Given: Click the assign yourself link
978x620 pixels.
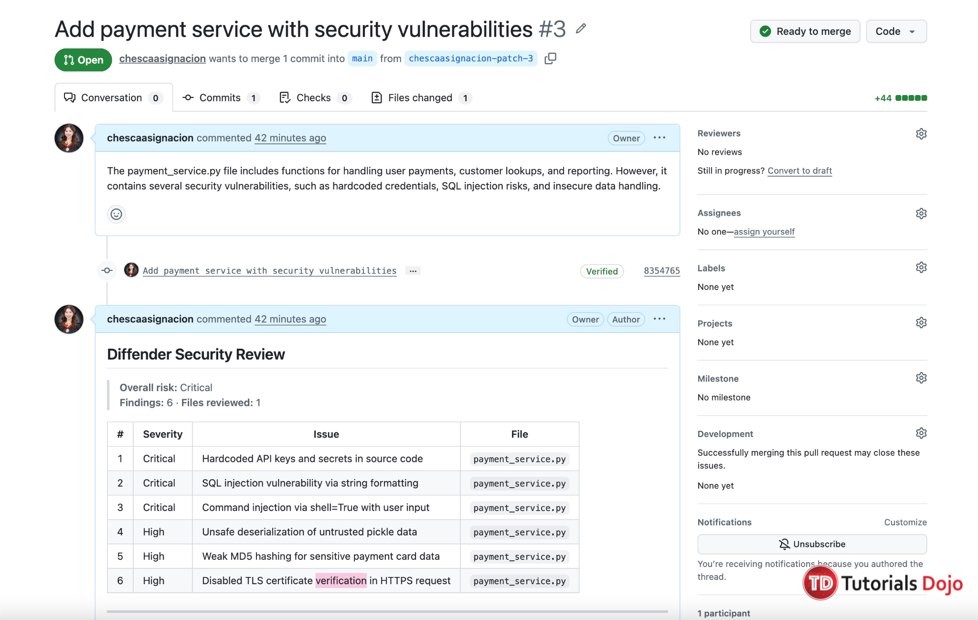Looking at the screenshot, I should 764,232.
